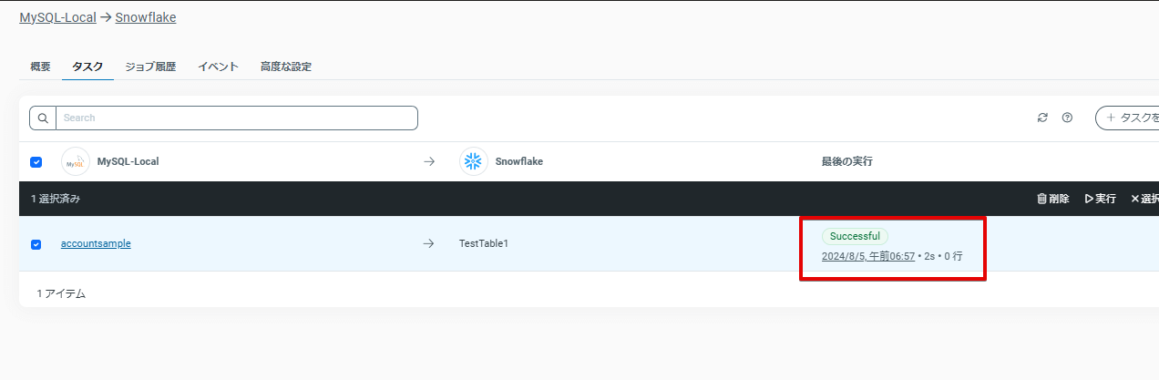The width and height of the screenshot is (1159, 380).
Task: Delete selected task with 削除
Action: point(1052,199)
